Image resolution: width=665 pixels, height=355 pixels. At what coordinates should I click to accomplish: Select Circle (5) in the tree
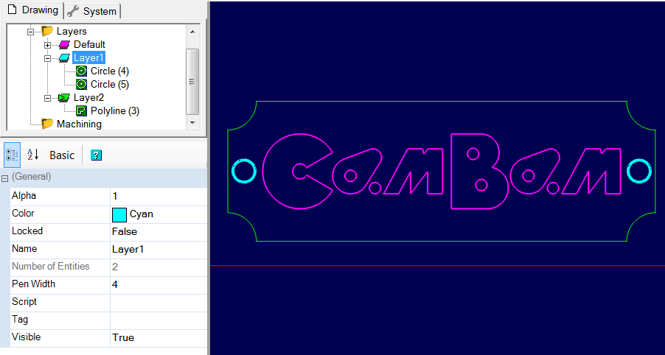coord(109,85)
